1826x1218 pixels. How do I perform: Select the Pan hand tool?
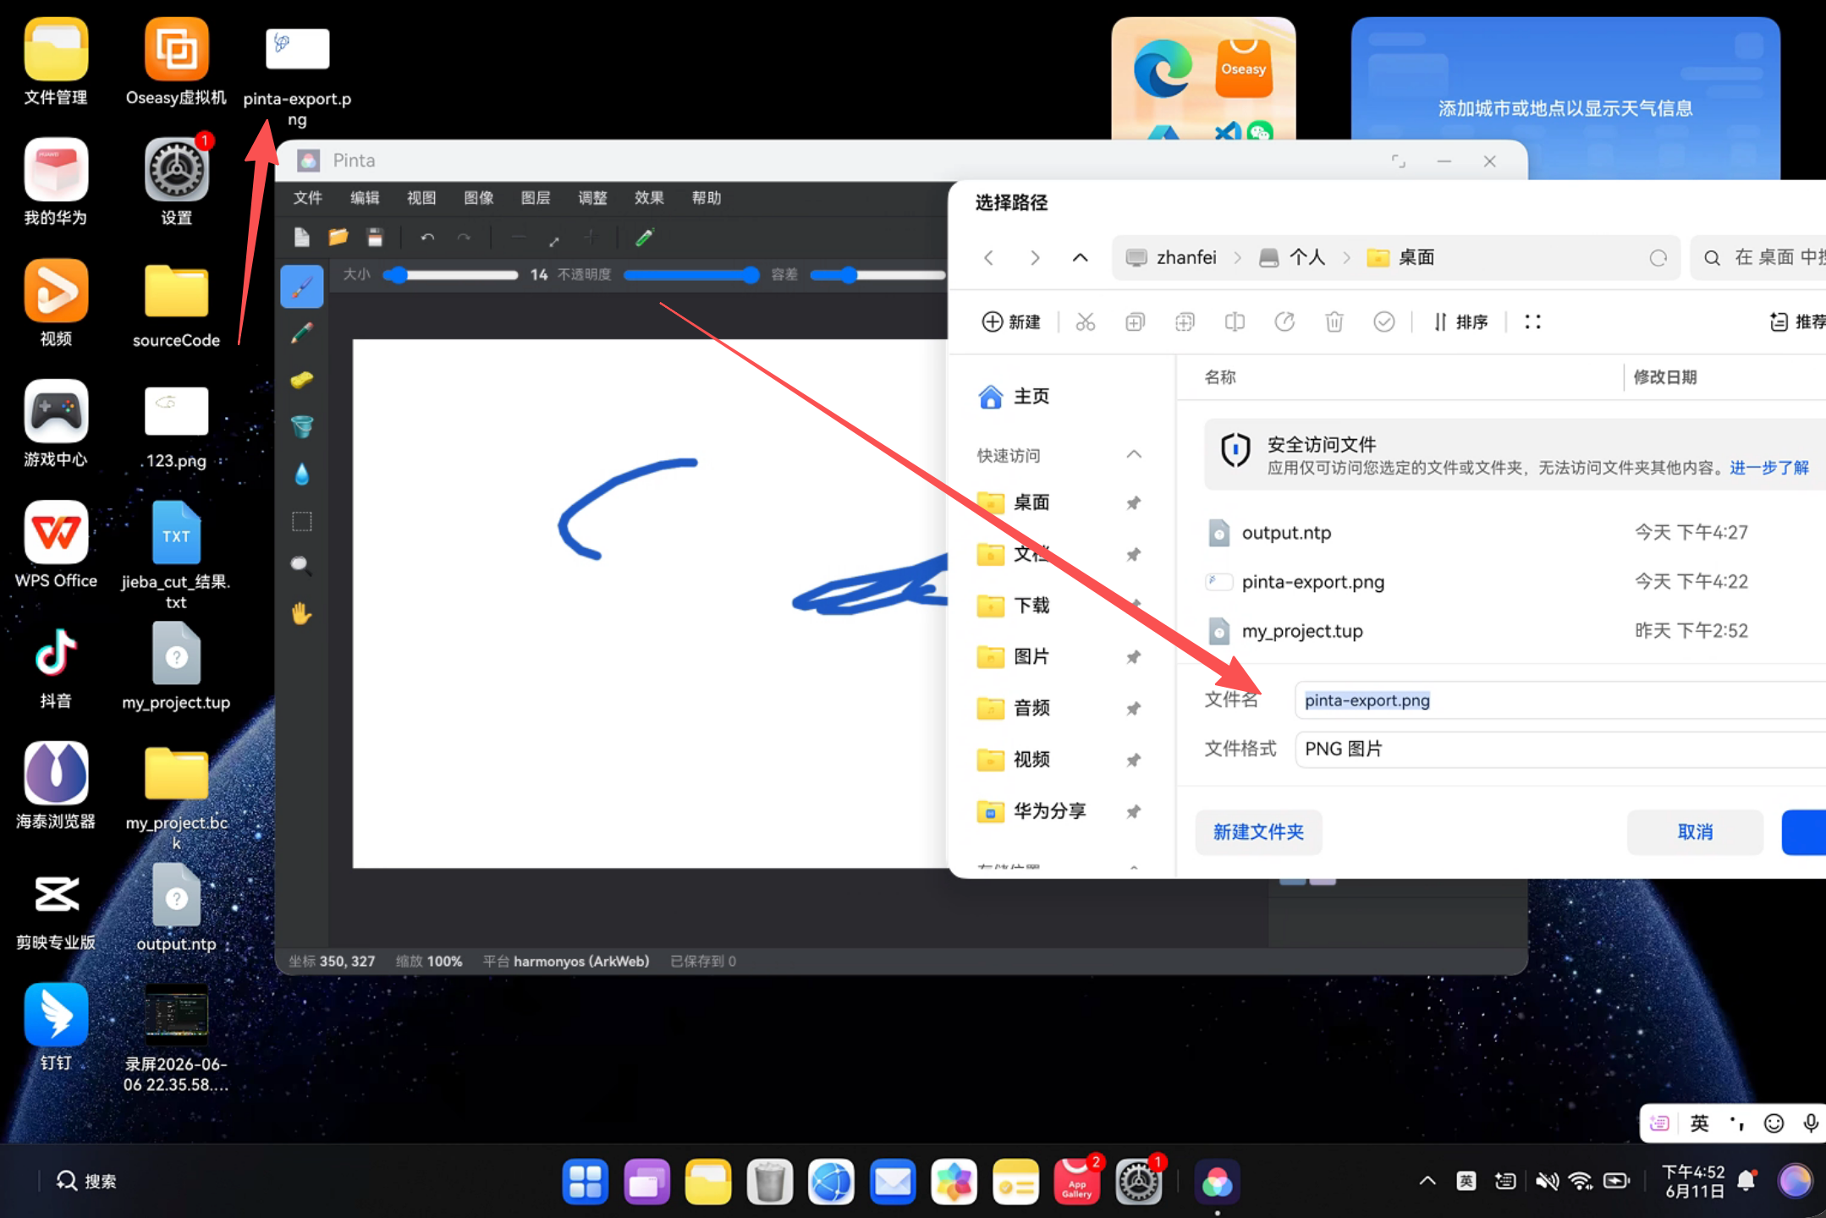pyautogui.click(x=302, y=612)
